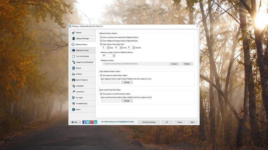Switch to the Ignore Programs tab

pyautogui.click(x=83, y=80)
